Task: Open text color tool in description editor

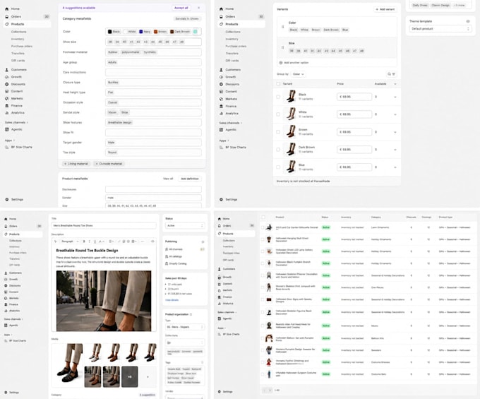Action: 102,242
